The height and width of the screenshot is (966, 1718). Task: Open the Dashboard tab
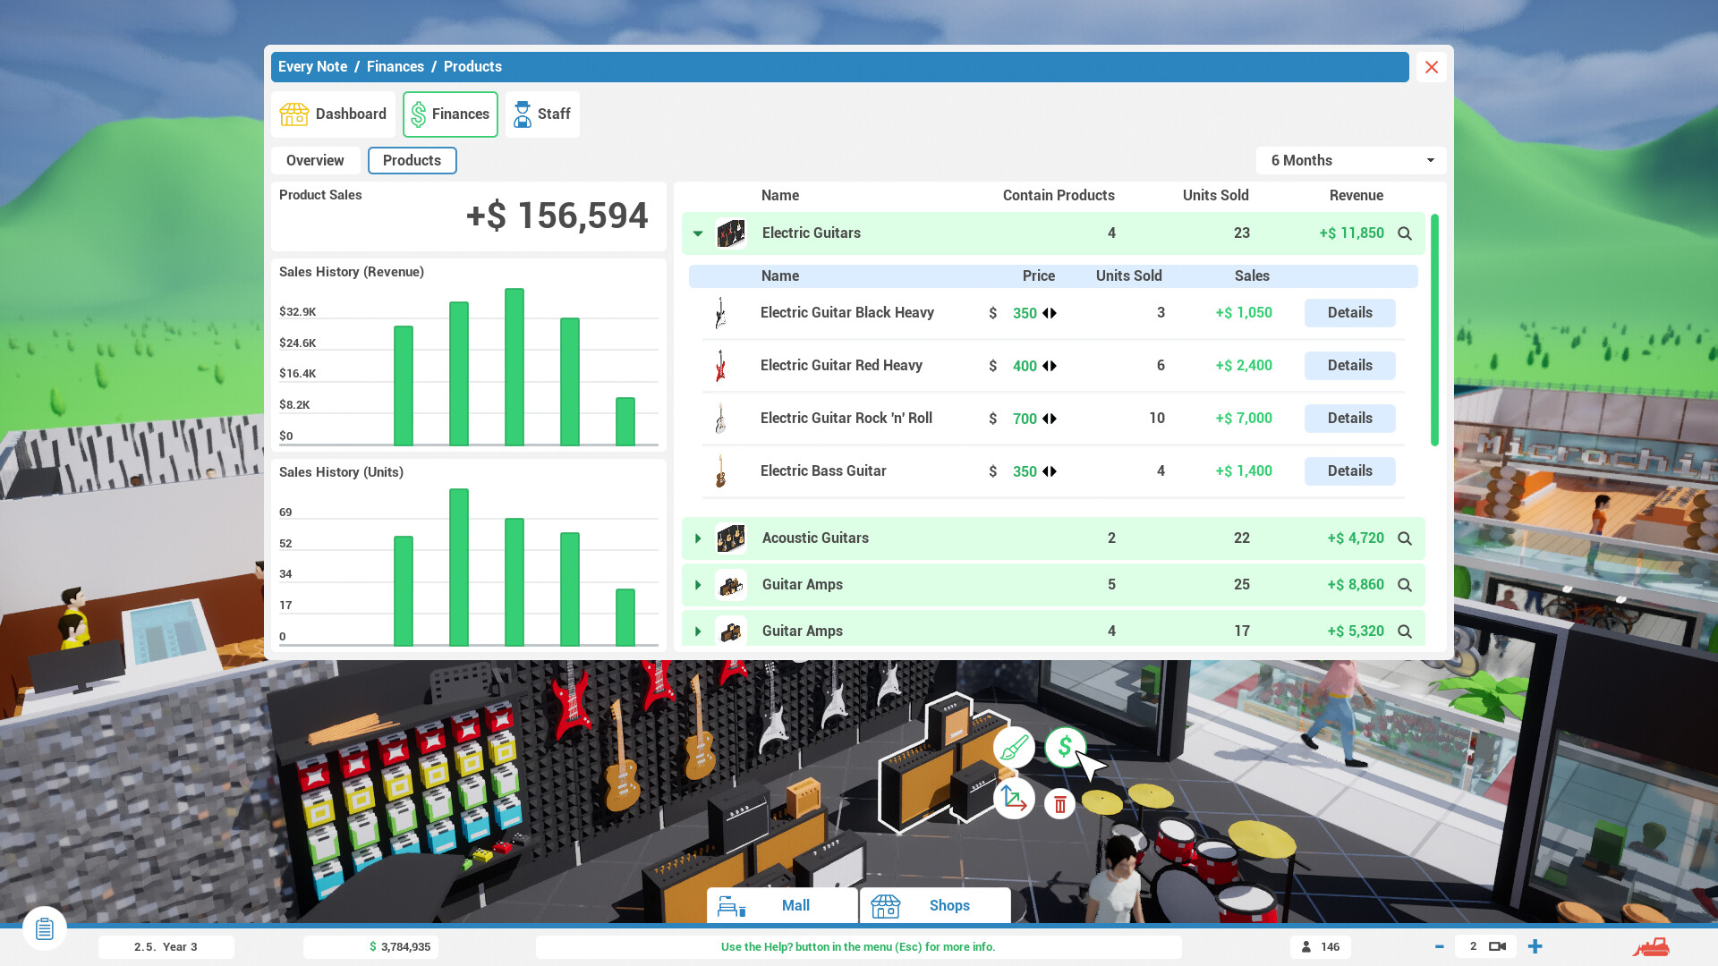point(333,114)
